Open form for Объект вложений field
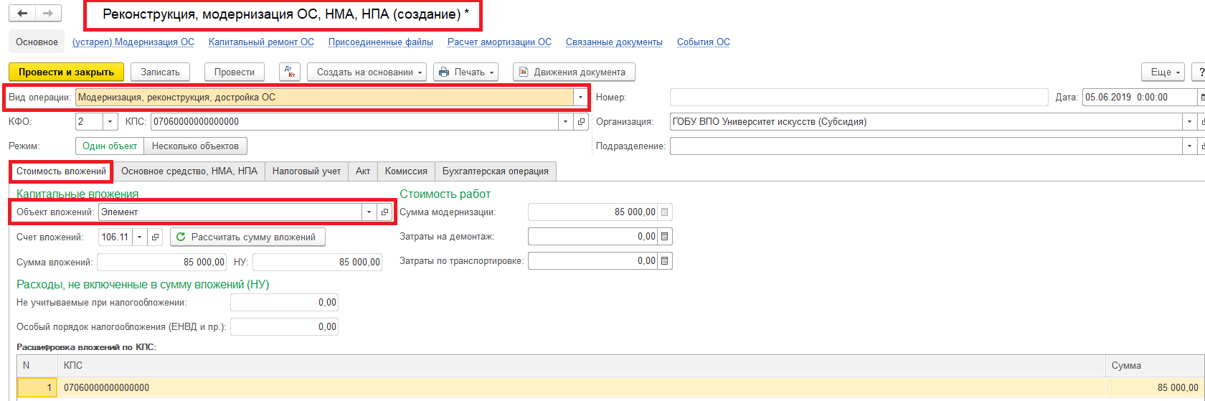The image size is (1205, 401). (384, 212)
